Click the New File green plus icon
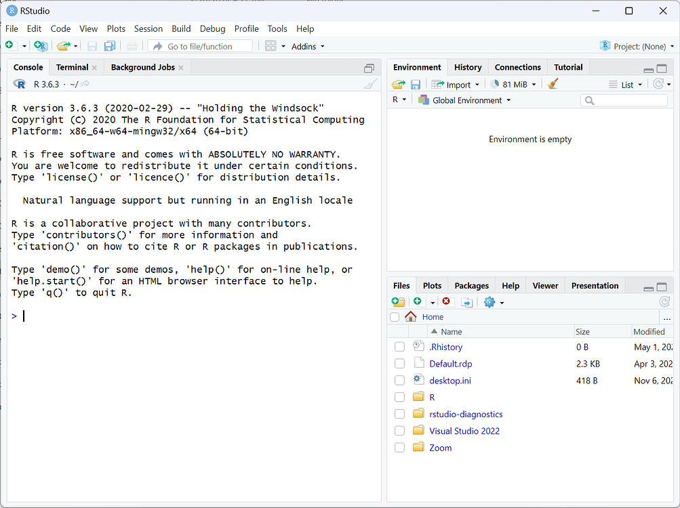The height and width of the screenshot is (508, 680). 11,45
